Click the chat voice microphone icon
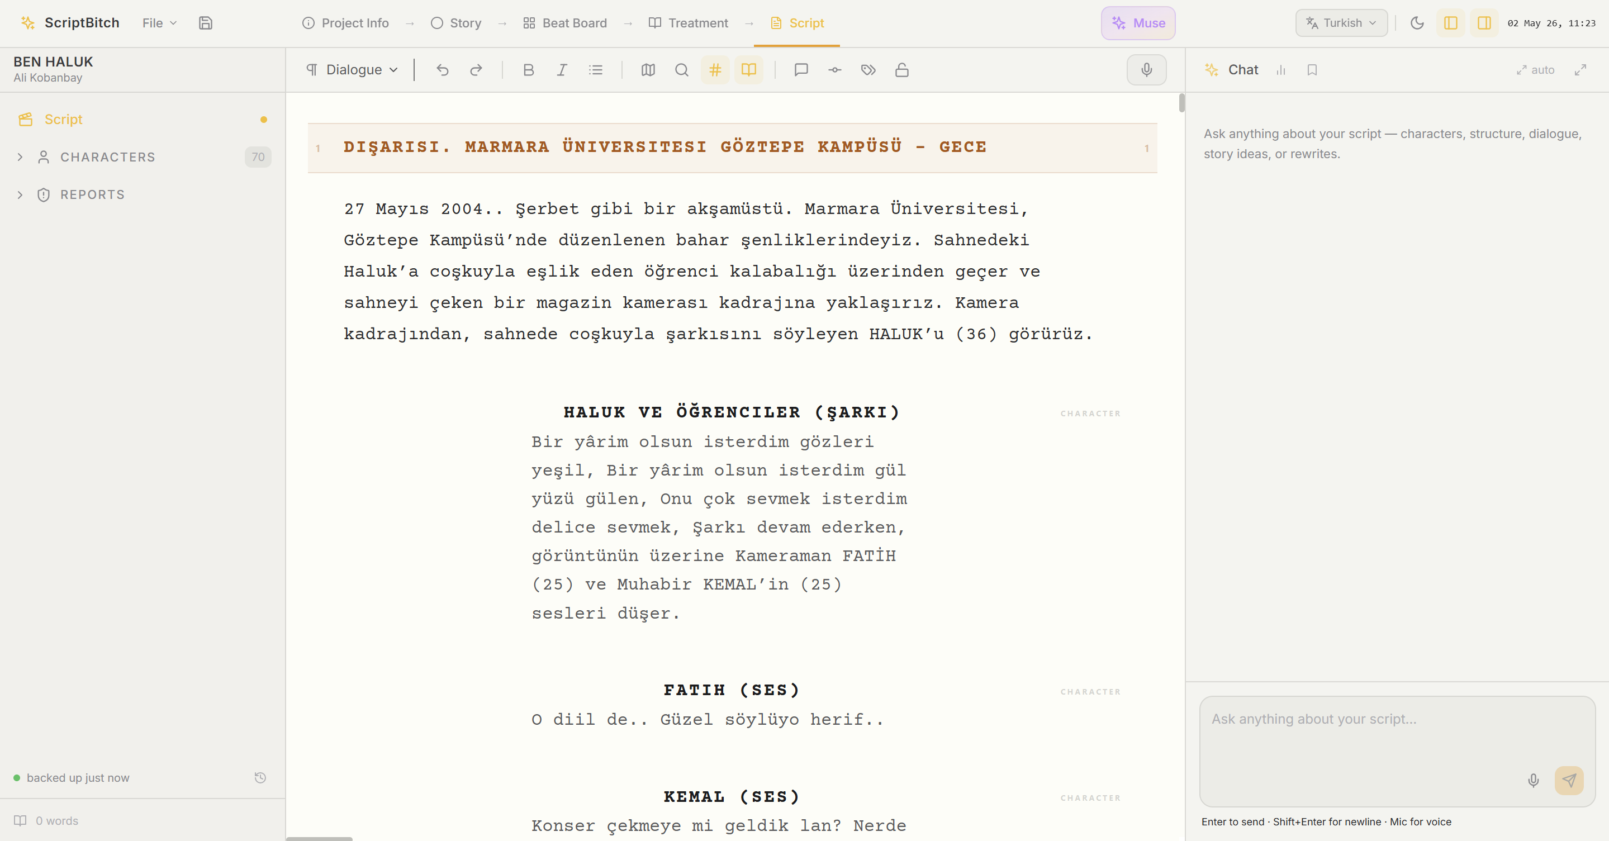 pos(1534,781)
